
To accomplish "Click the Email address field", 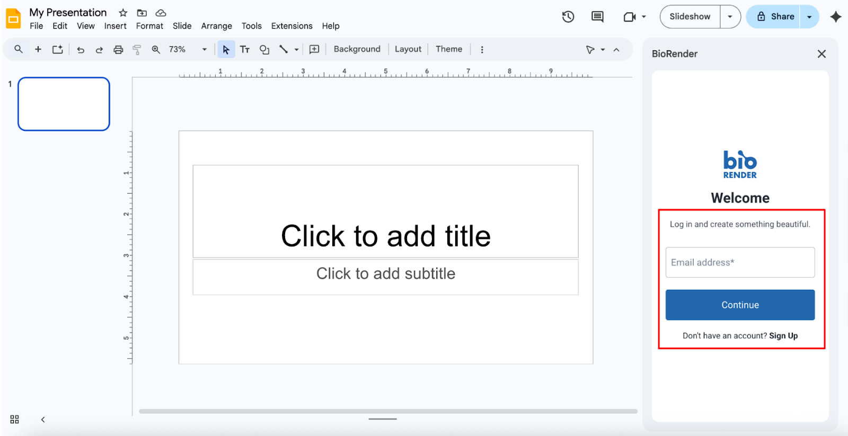I will pyautogui.click(x=740, y=262).
